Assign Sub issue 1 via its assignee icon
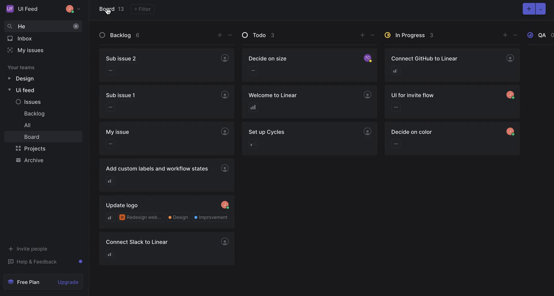Viewport: 554px width, 296px height. [x=225, y=95]
